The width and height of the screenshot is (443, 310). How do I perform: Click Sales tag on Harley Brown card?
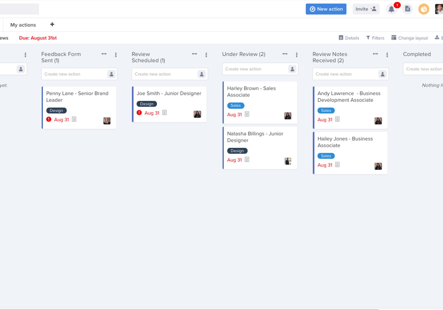point(236,105)
